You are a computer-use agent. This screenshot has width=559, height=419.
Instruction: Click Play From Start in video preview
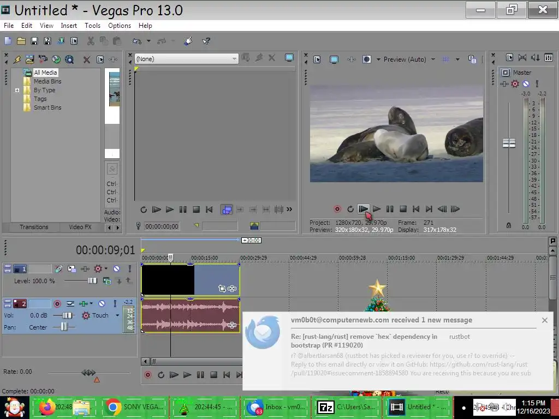tap(363, 209)
